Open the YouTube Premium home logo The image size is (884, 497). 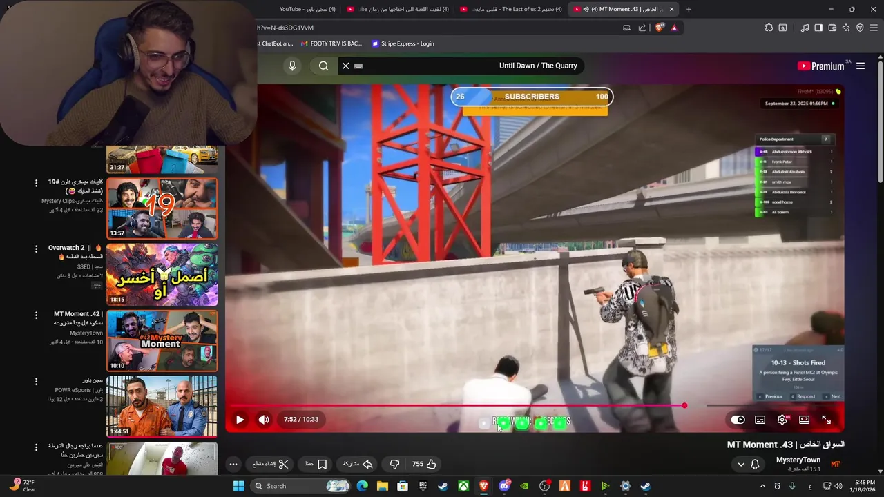tap(820, 66)
